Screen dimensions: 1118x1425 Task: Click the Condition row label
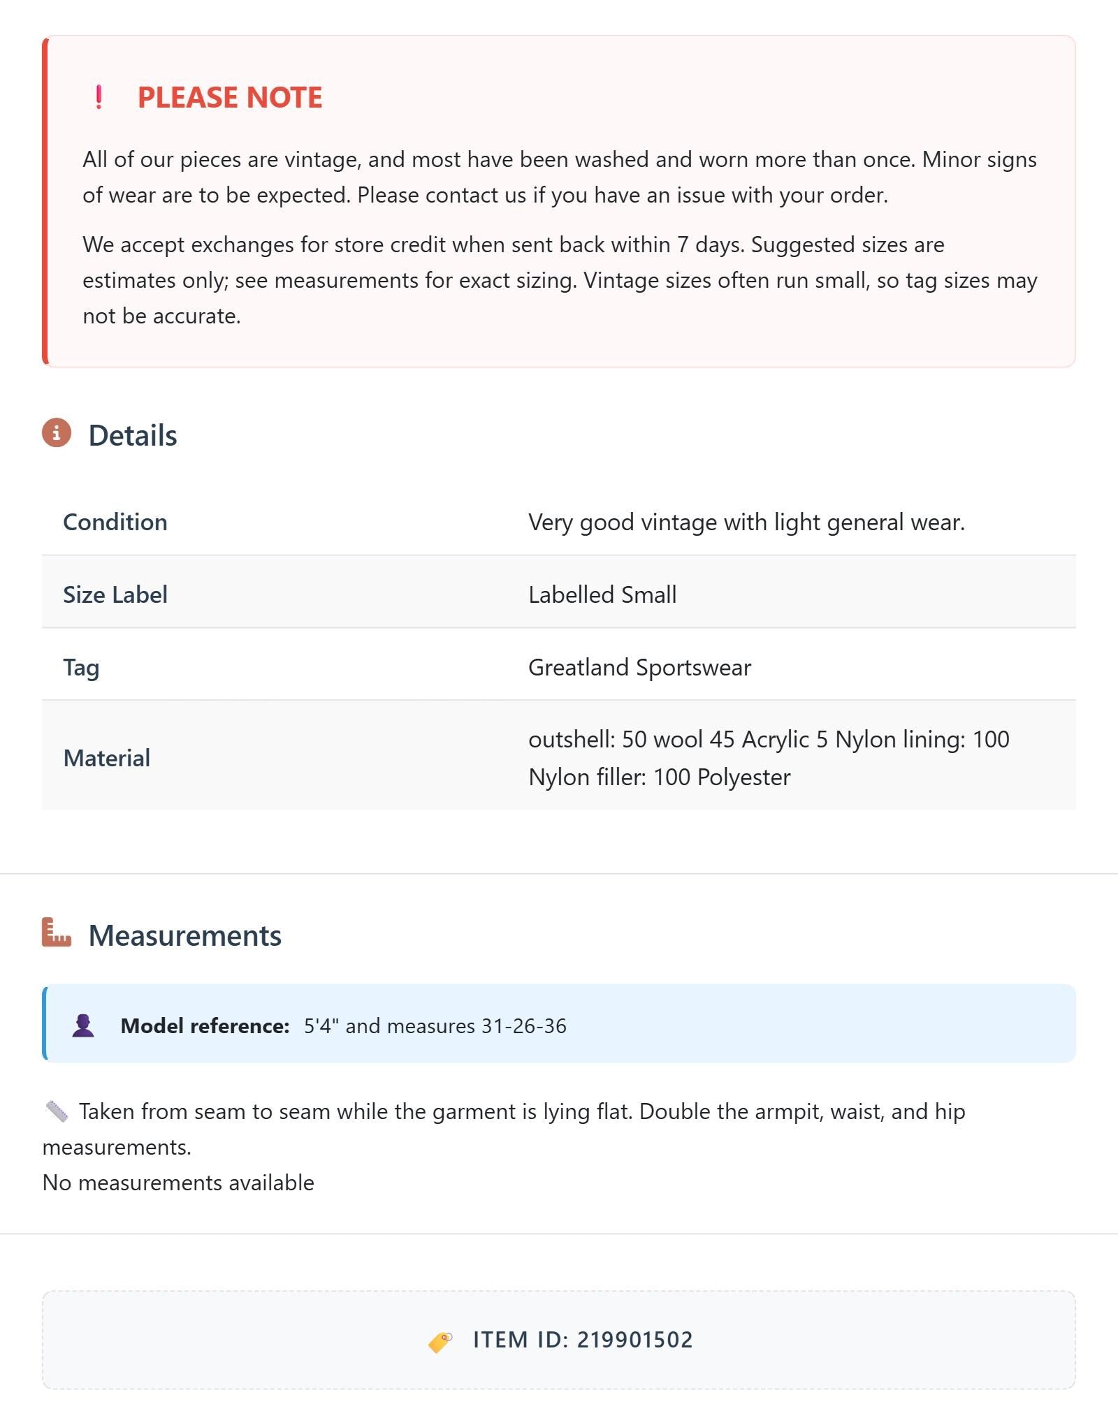click(115, 522)
